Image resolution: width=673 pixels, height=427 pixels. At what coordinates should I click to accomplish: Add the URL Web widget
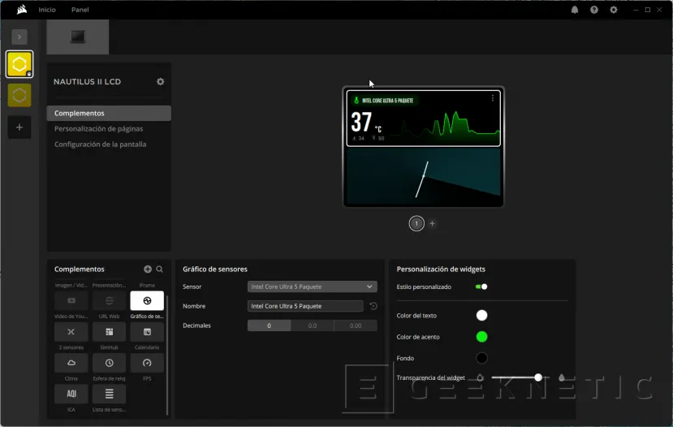coord(109,301)
